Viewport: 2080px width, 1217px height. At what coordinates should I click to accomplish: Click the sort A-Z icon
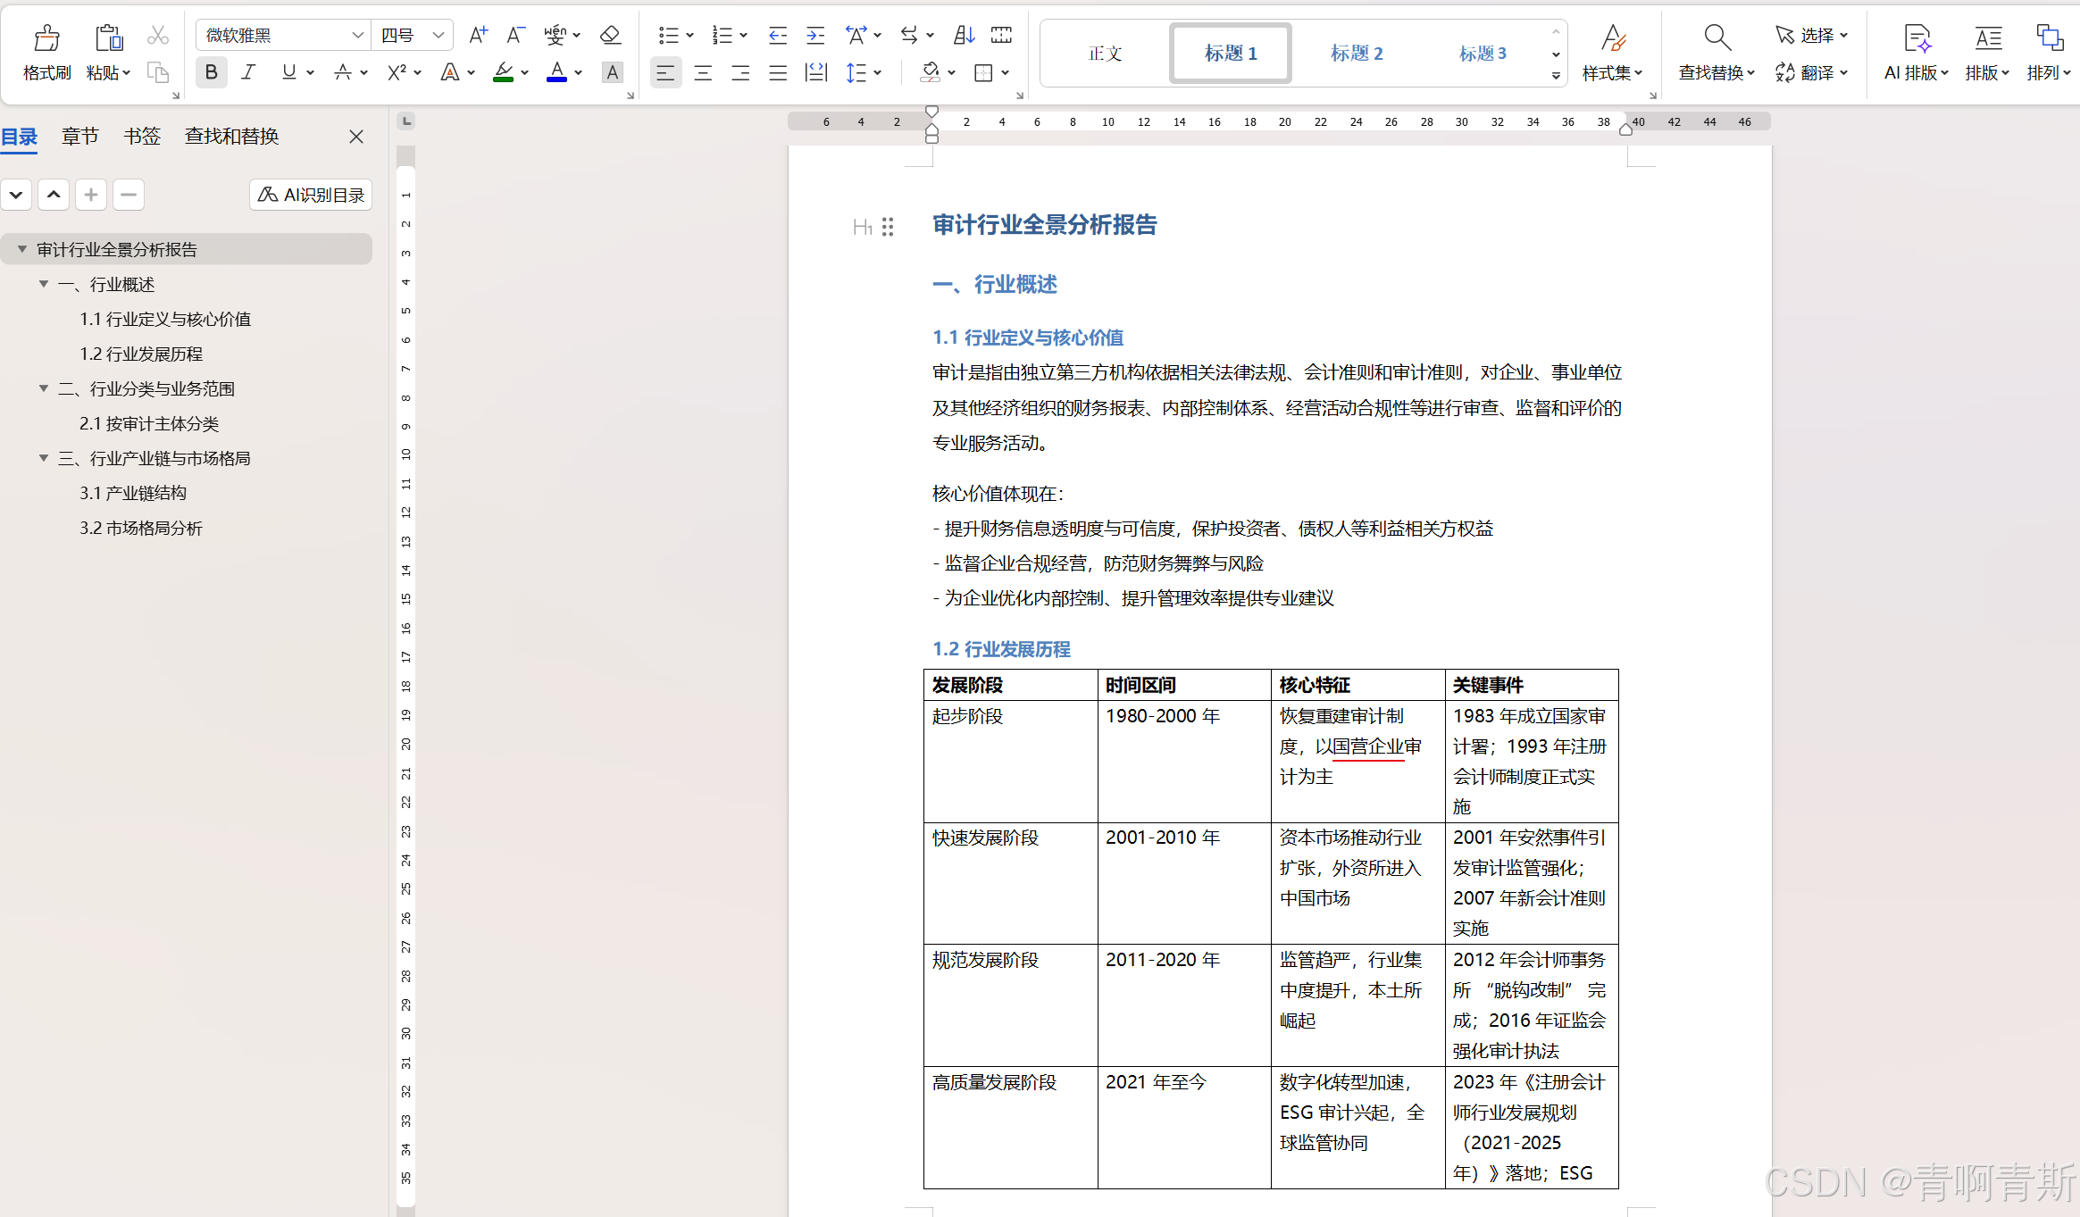[964, 35]
